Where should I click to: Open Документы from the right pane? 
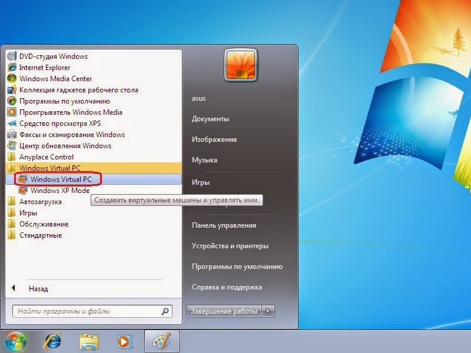tap(210, 119)
